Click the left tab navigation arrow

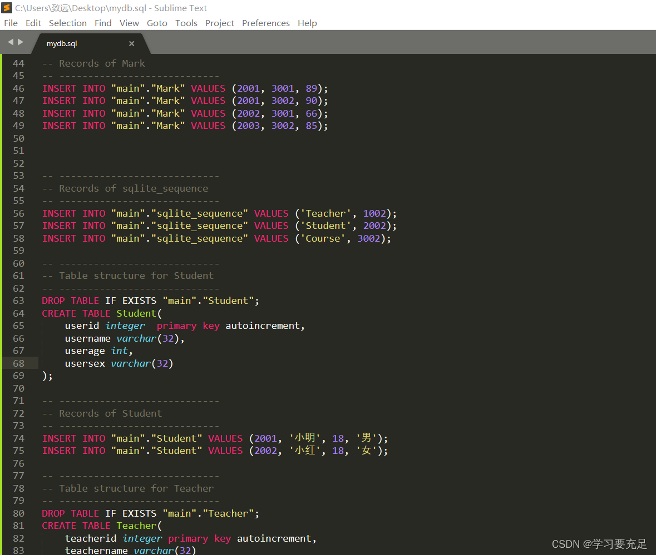click(10, 42)
